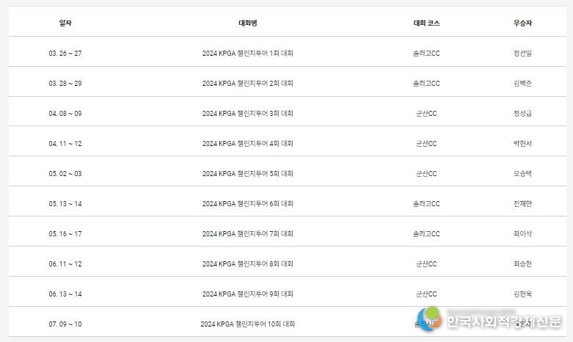The height and width of the screenshot is (342, 573).
Task: Open the 2024 KPGA 챌린지투어 2회 대회 link
Action: pyautogui.click(x=248, y=84)
